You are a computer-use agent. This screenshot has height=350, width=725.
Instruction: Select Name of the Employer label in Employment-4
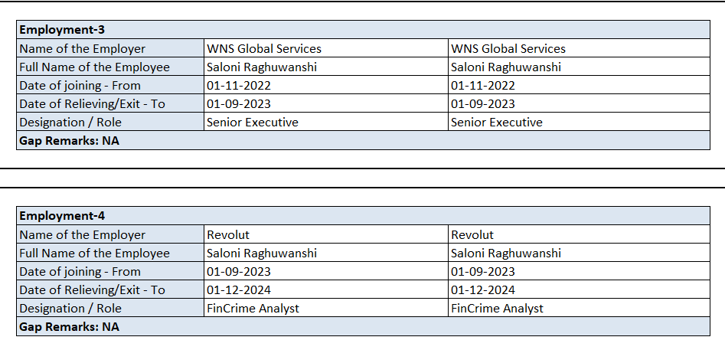coord(82,235)
